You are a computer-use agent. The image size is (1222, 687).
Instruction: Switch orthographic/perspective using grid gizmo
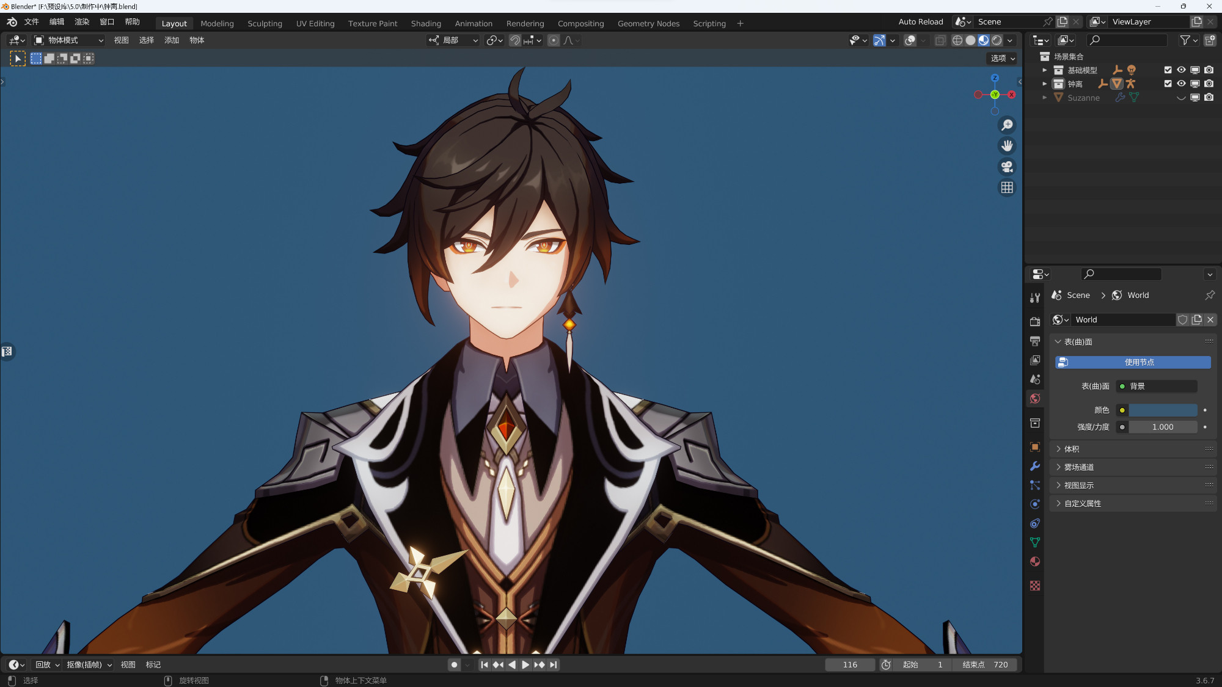pyautogui.click(x=1007, y=187)
